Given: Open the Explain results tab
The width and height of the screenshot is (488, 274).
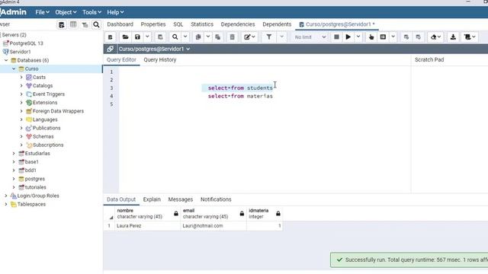Looking at the screenshot, I should coord(152,199).
